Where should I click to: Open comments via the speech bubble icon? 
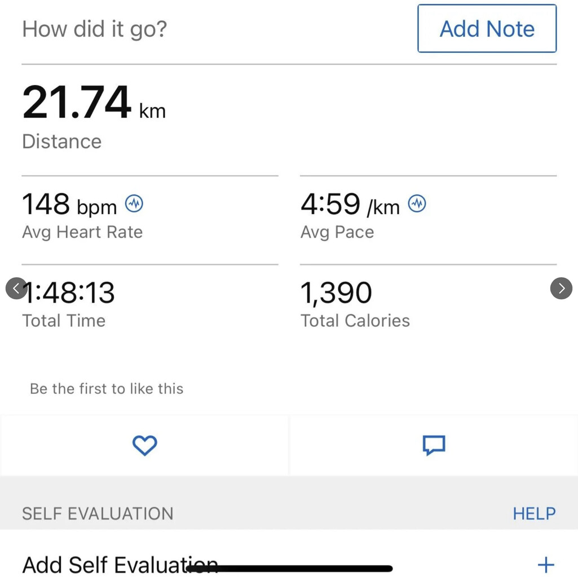tap(434, 445)
